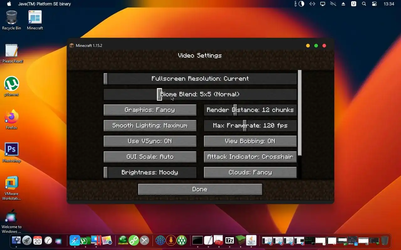Open the Apple menu
Image resolution: width=401 pixels, height=250 pixels.
(9, 4)
